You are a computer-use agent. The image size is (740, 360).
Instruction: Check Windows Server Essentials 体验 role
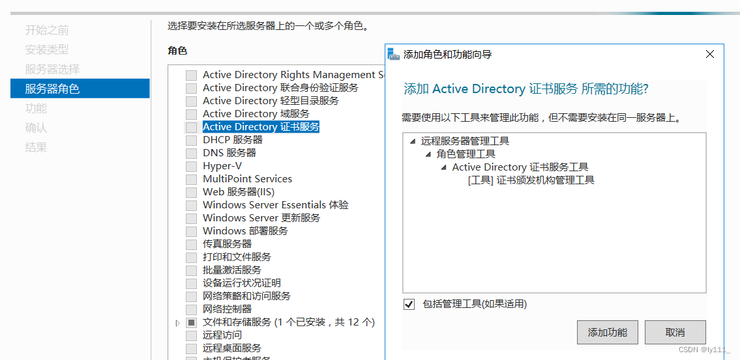pyautogui.click(x=191, y=206)
